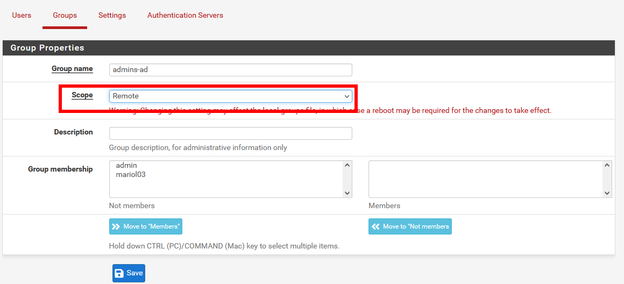624x284 pixels.
Task: Go to Authentication Servers tab
Action: (x=185, y=15)
